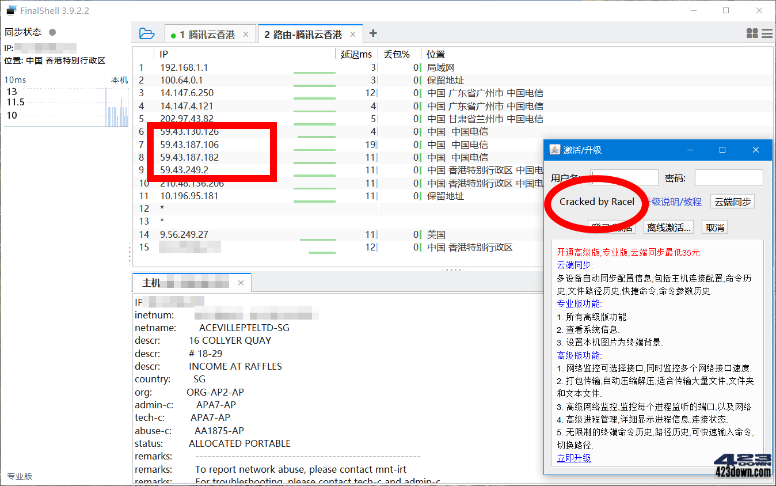Click the Java cup icon on activation dialog
Image resolution: width=776 pixels, height=486 pixels.
tap(554, 150)
